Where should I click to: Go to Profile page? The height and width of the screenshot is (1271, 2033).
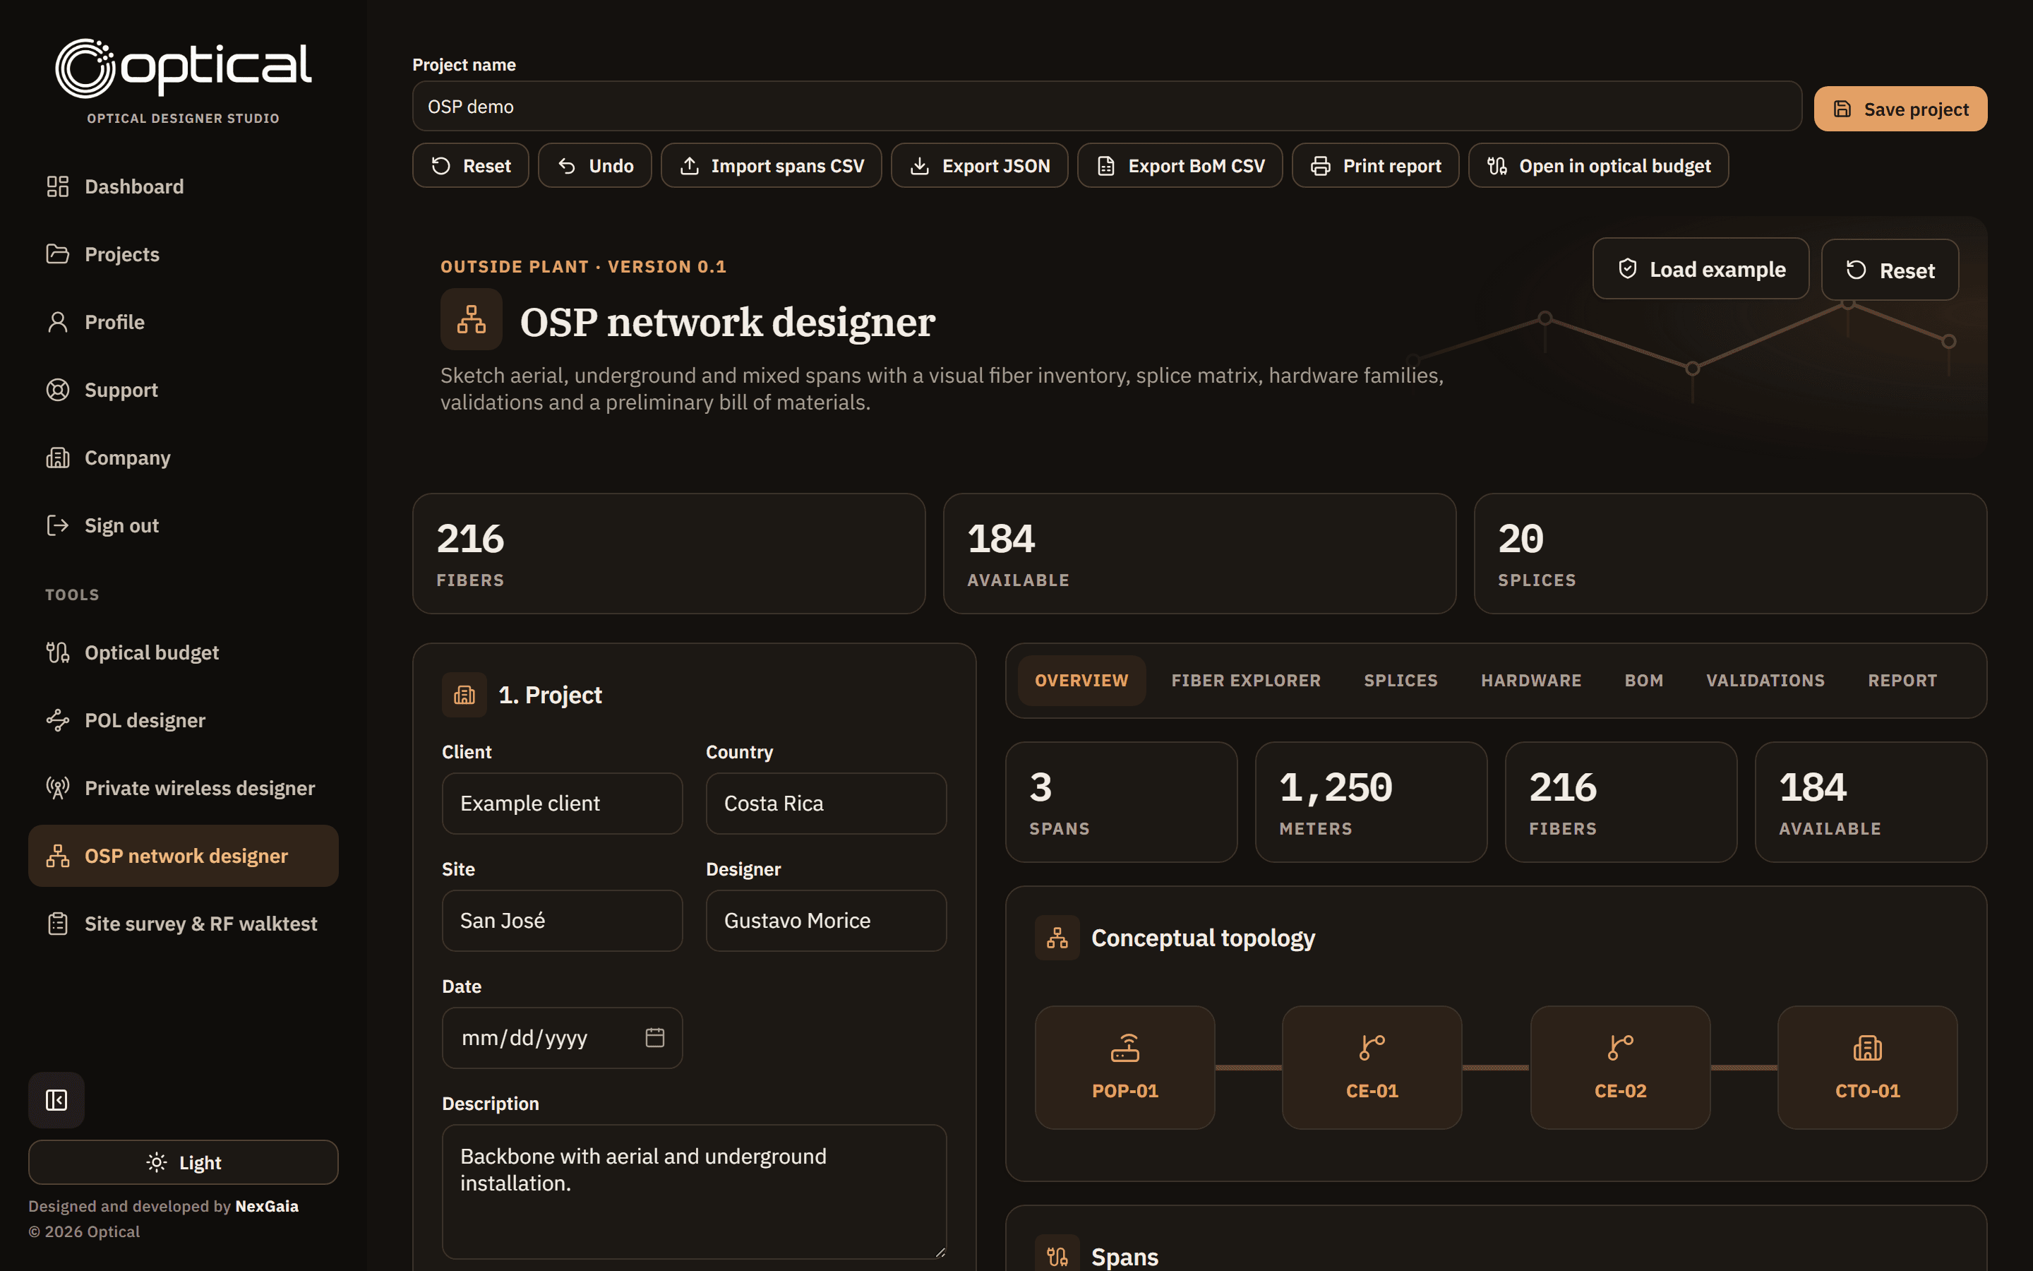point(183,322)
